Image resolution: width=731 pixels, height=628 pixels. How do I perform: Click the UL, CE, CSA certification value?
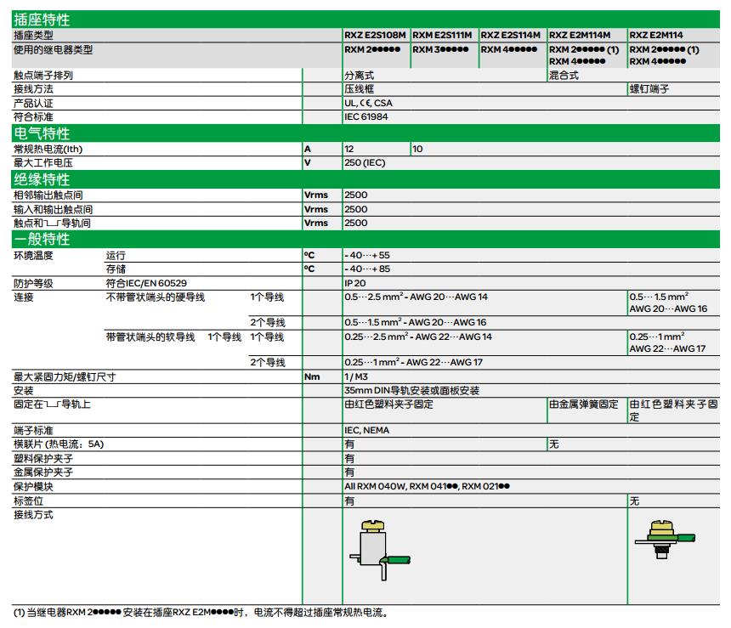point(368,103)
